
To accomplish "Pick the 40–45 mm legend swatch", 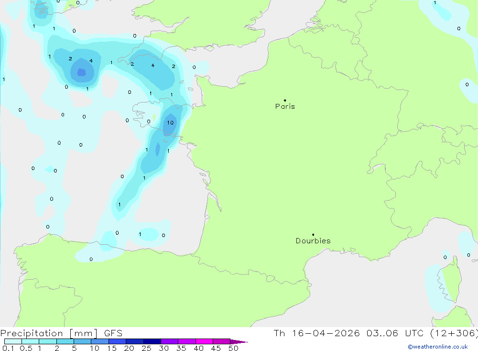I will [x=204, y=341].
